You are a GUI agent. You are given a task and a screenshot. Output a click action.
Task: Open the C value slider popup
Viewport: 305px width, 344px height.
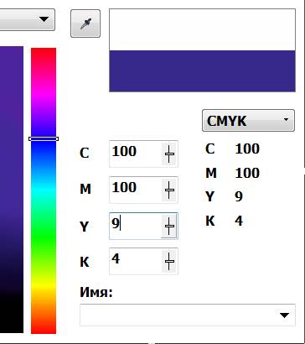coord(169,154)
